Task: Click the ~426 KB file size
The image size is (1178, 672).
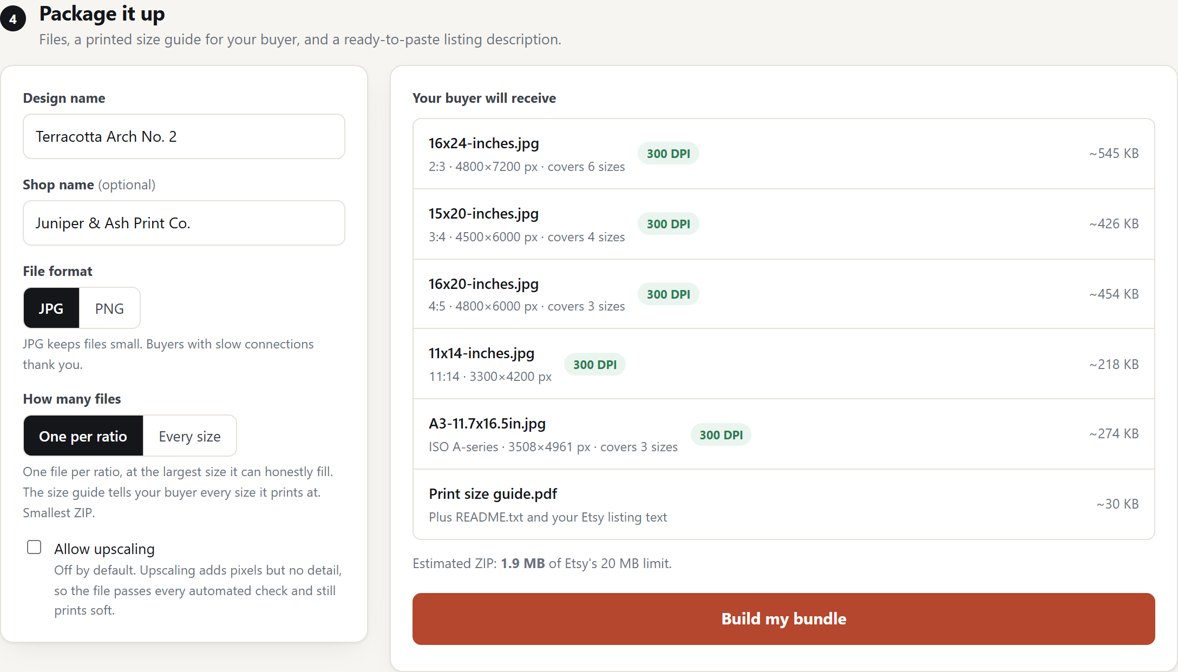Action: click(x=1114, y=224)
